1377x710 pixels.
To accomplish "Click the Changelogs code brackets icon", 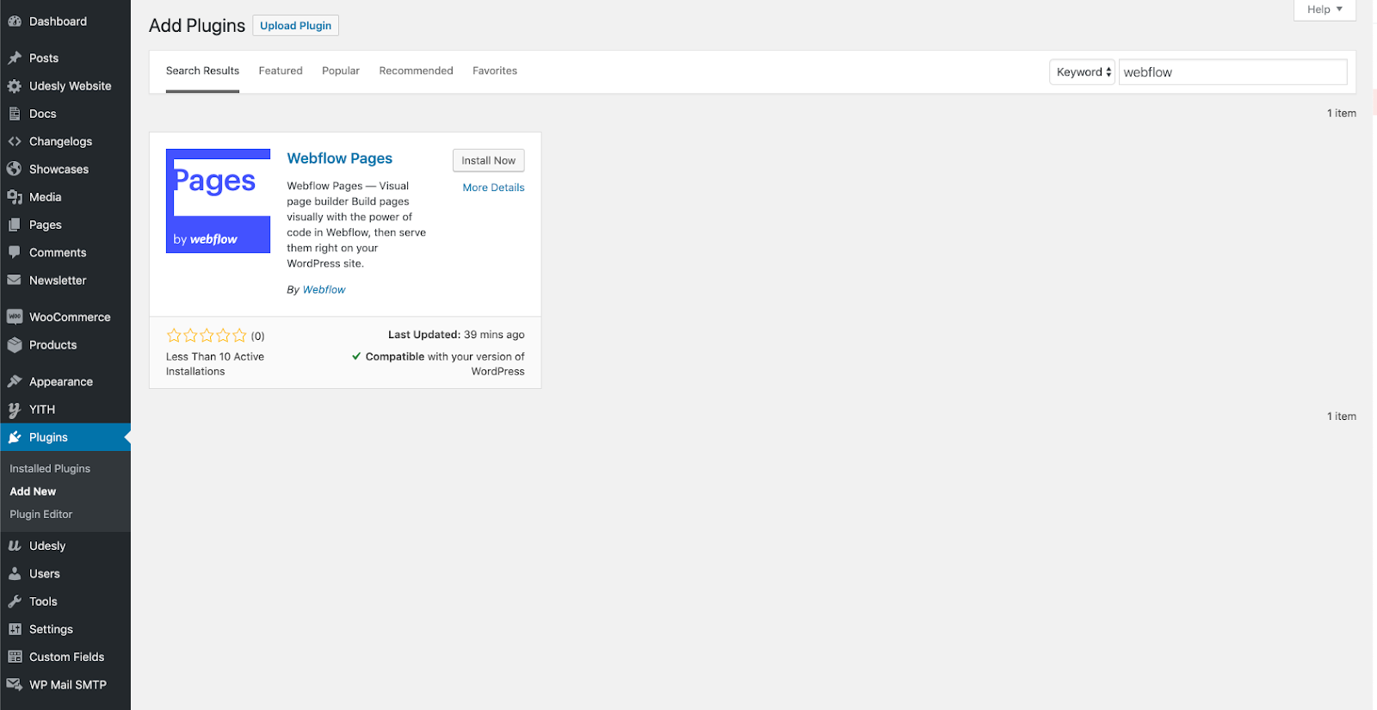I will pyautogui.click(x=15, y=141).
